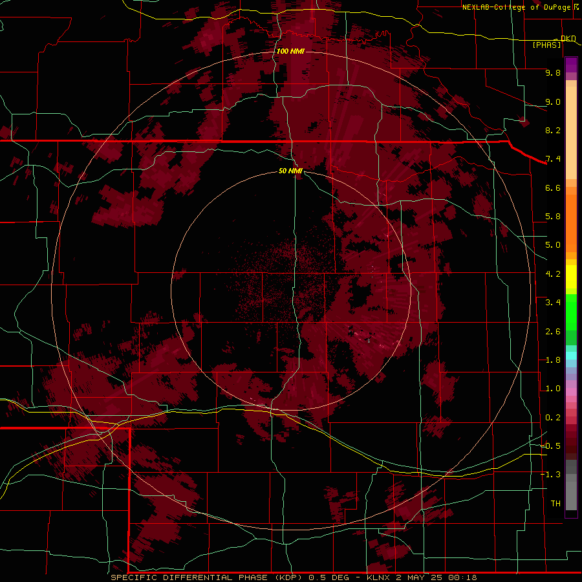The image size is (582, 582).
Task: Click the "2 MAY 25 00:18" timestamp
Action: pos(436,577)
